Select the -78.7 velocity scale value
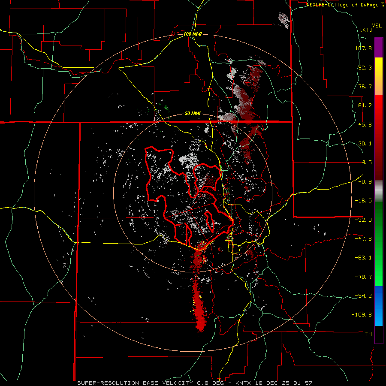 click(x=363, y=277)
